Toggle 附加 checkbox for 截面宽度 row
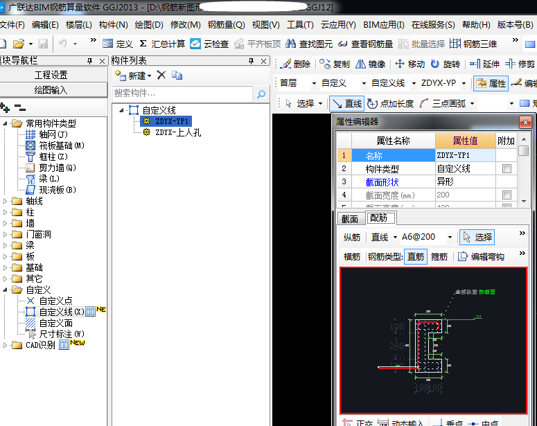The width and height of the screenshot is (537, 426). click(x=507, y=195)
